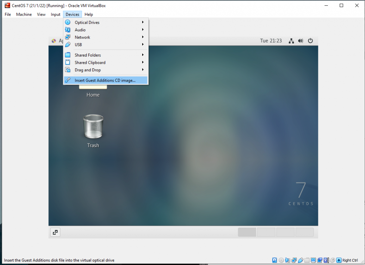Expand the Shared Clipboard submenu arrow
The height and width of the screenshot is (265, 365).
pos(143,62)
